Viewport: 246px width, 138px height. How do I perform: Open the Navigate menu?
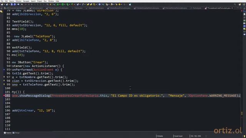pos(26,1)
